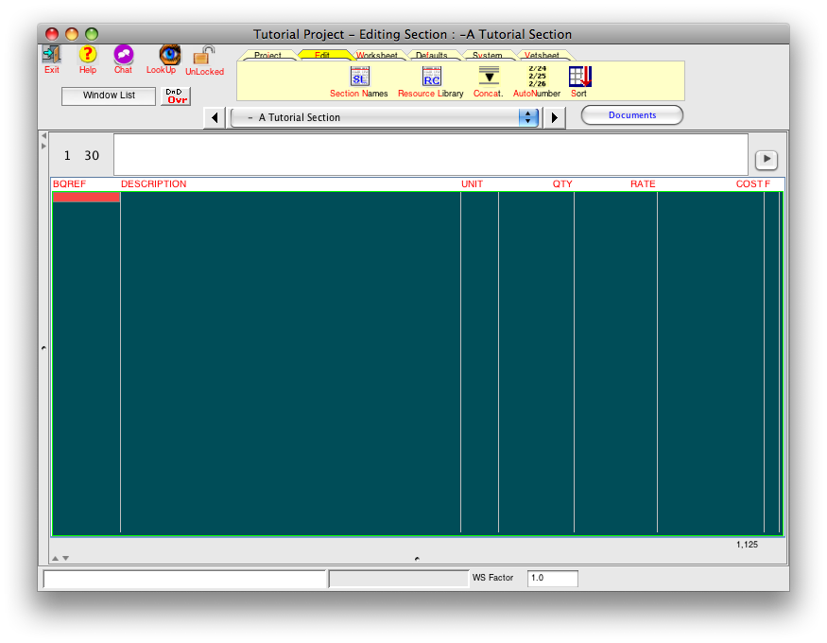Zoom the window with green button

pos(92,34)
